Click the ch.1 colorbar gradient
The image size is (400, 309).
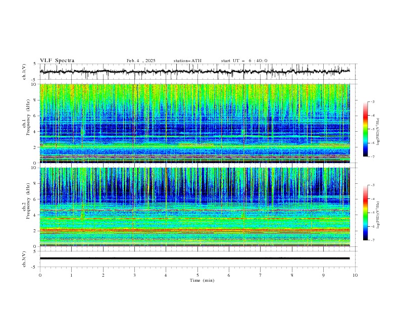[366, 129]
